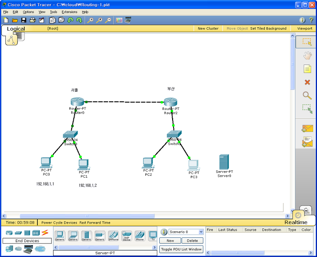
Task: Select the End Devices computer category
Action: tap(9, 249)
